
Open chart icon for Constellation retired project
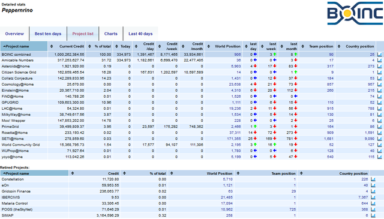[x=373, y=179]
